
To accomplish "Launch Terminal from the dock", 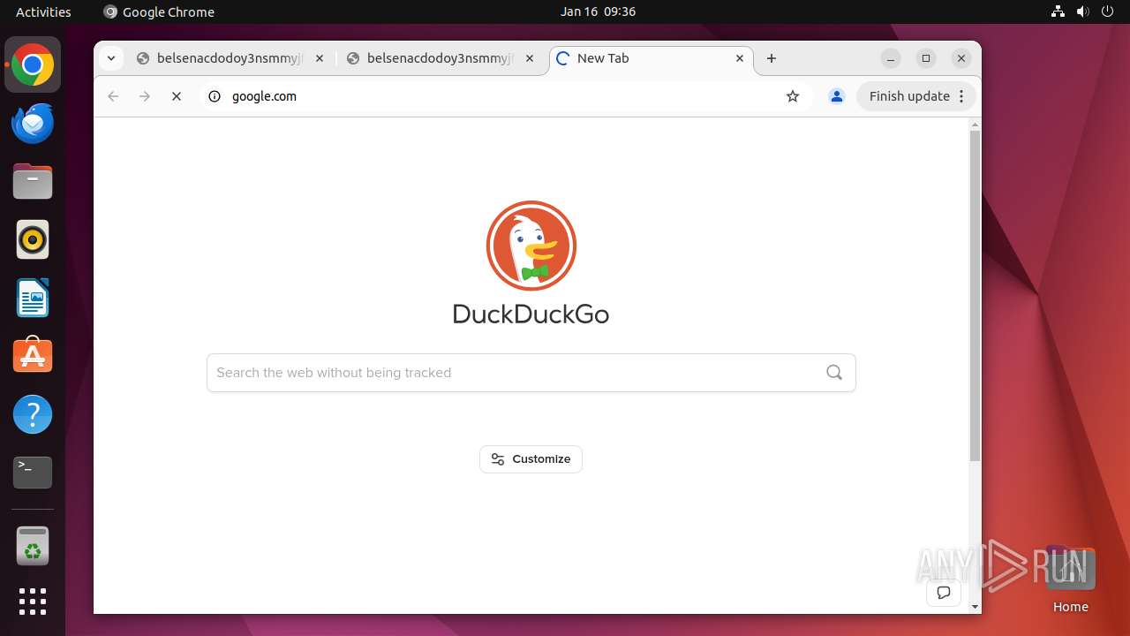I will tap(33, 473).
